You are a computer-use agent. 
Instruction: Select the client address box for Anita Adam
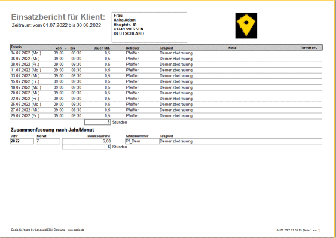coord(149,28)
